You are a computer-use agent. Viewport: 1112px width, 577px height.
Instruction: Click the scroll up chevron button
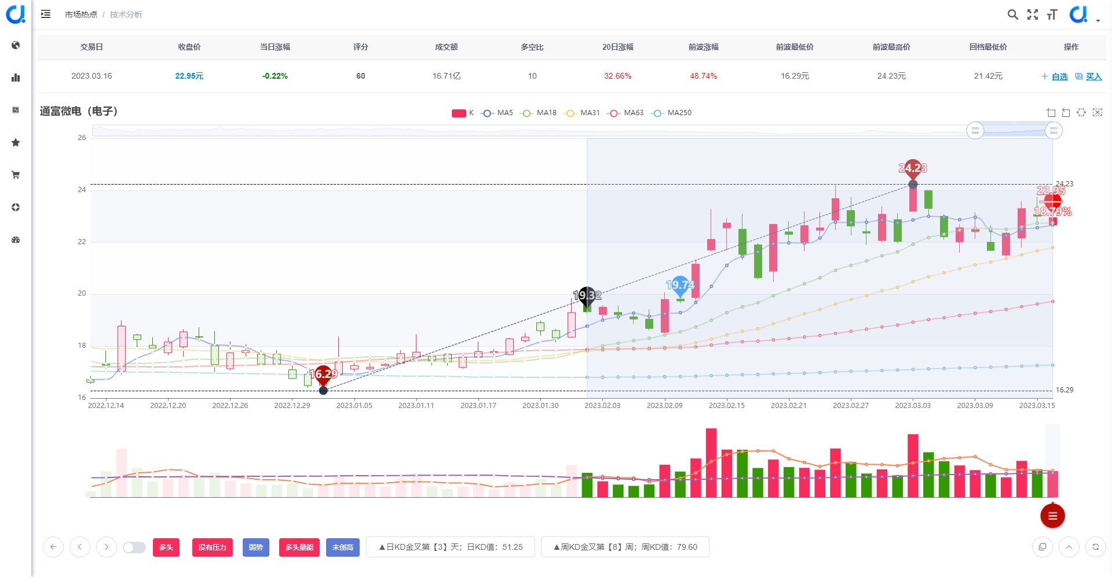[1069, 547]
